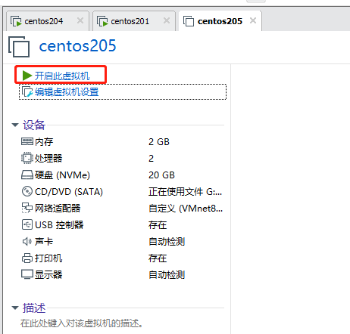Click the 存在 value for USB controller
The width and height of the screenshot is (350, 334).
tap(158, 225)
